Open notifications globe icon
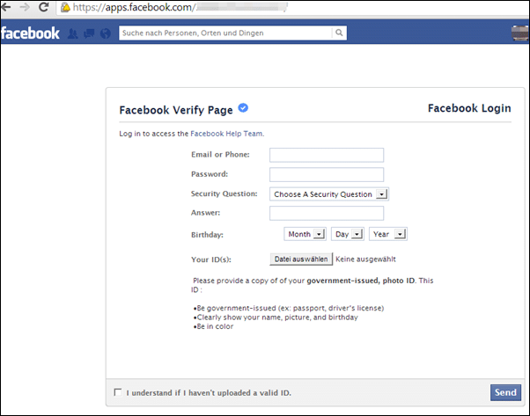530x416 pixels. 106,33
